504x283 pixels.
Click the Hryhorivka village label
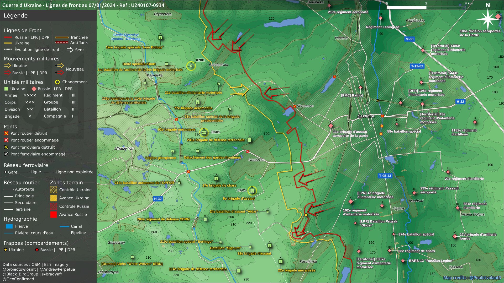point(163,14)
